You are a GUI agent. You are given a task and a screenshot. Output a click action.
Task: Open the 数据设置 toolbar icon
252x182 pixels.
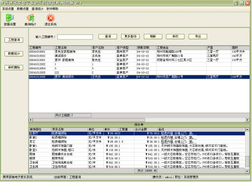tap(10, 20)
